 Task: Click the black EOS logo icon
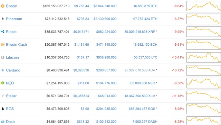[3, 109]
